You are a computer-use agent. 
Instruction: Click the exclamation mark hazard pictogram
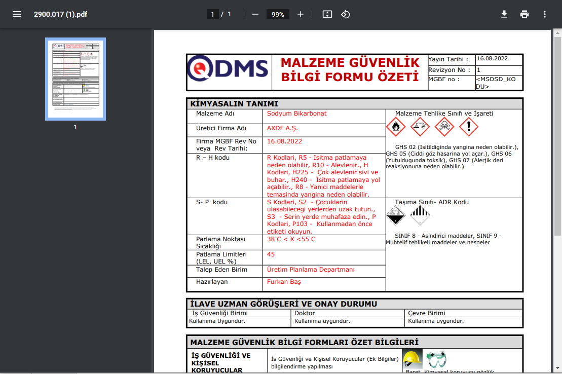(x=469, y=127)
